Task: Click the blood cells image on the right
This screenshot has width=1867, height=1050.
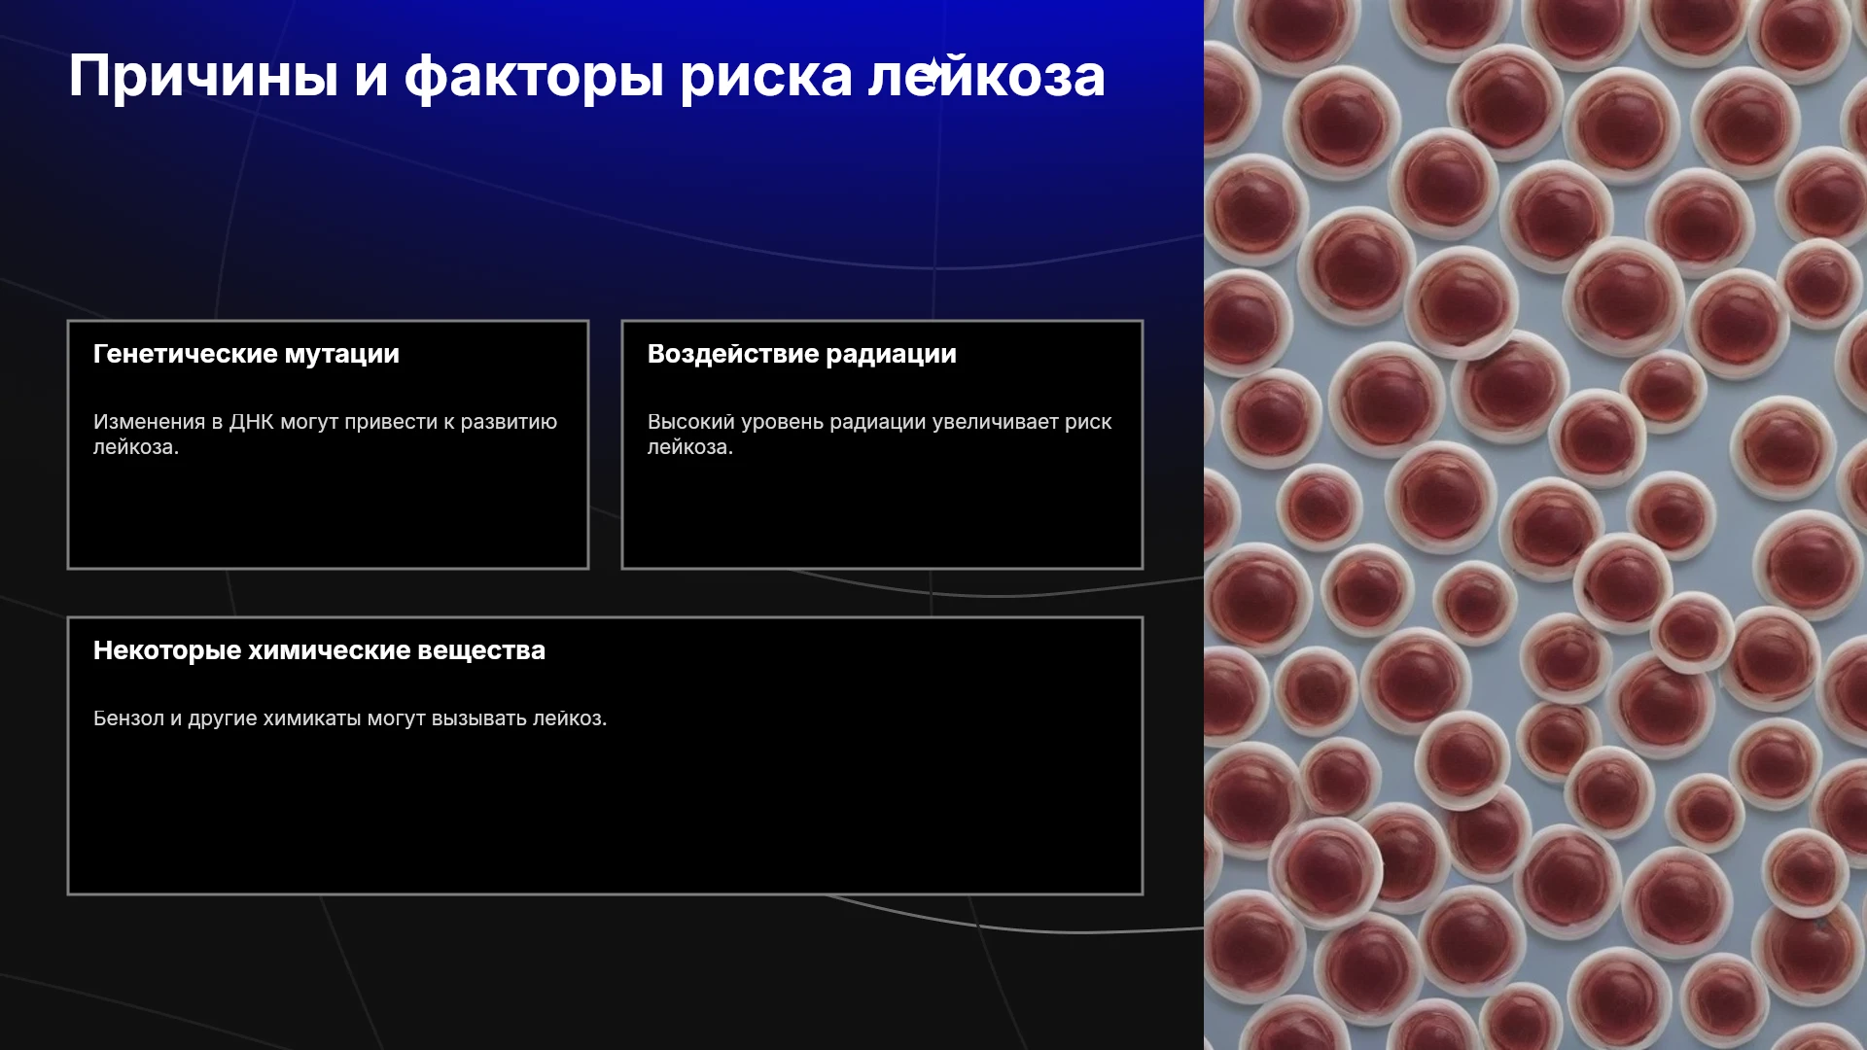Action: (1535, 525)
